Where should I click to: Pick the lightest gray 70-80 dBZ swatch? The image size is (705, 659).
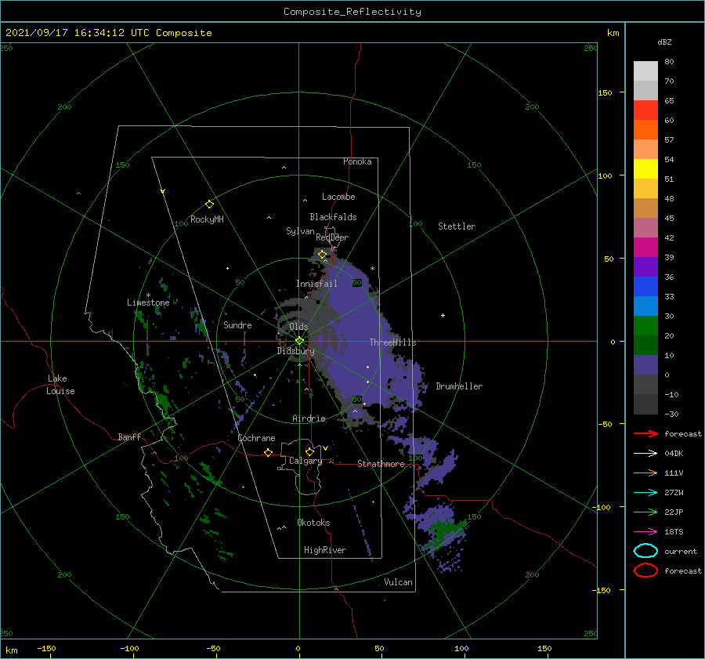pos(645,71)
